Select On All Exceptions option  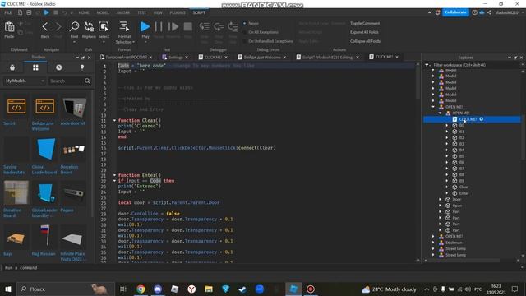pyautogui.click(x=261, y=32)
